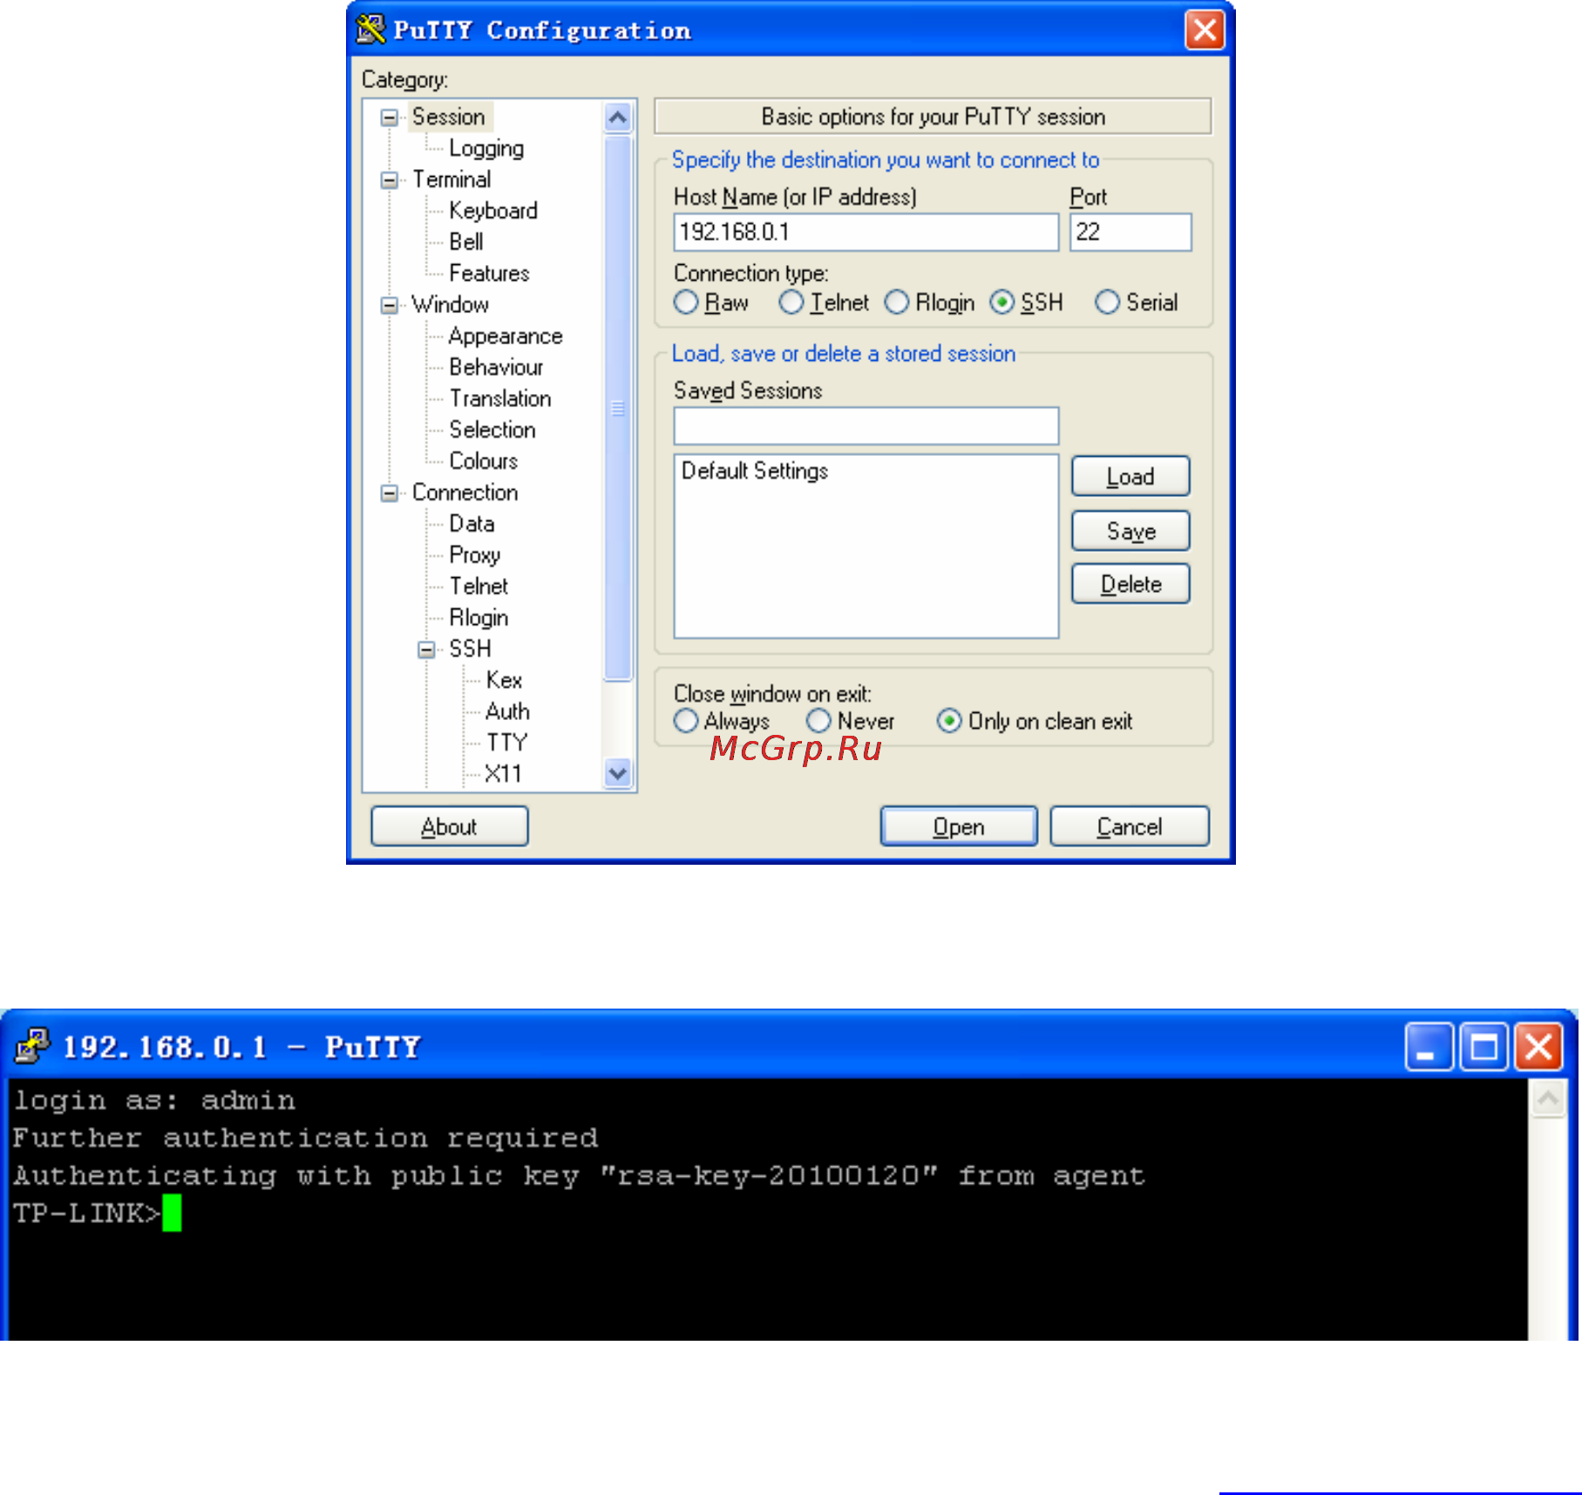This screenshot has height=1495, width=1582.
Task: Open the Terminal category
Action: (452, 180)
